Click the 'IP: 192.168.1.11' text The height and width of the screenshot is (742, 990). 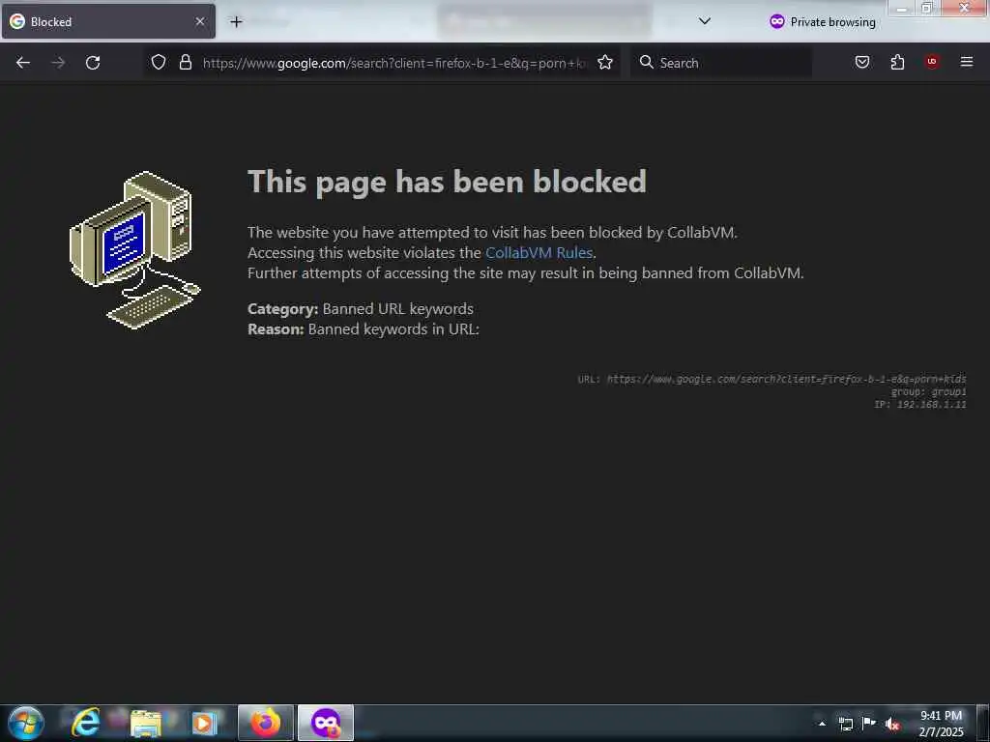click(x=920, y=405)
